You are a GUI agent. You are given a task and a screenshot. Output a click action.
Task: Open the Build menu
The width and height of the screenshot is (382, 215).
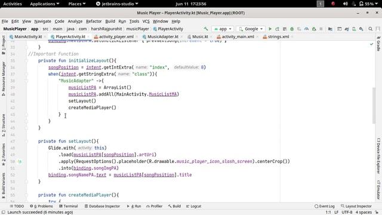click(x=110, y=21)
